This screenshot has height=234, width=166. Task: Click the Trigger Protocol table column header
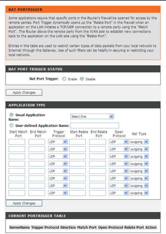[45, 227]
